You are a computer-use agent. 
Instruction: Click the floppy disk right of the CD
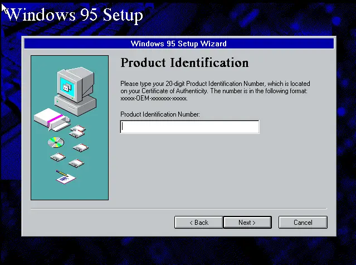(81, 148)
